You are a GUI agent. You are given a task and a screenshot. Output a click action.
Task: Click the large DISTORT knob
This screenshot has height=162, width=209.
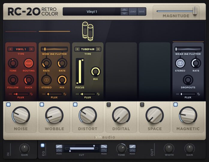[88, 115]
